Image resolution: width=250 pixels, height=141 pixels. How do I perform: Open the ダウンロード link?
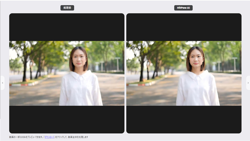(x=49, y=137)
